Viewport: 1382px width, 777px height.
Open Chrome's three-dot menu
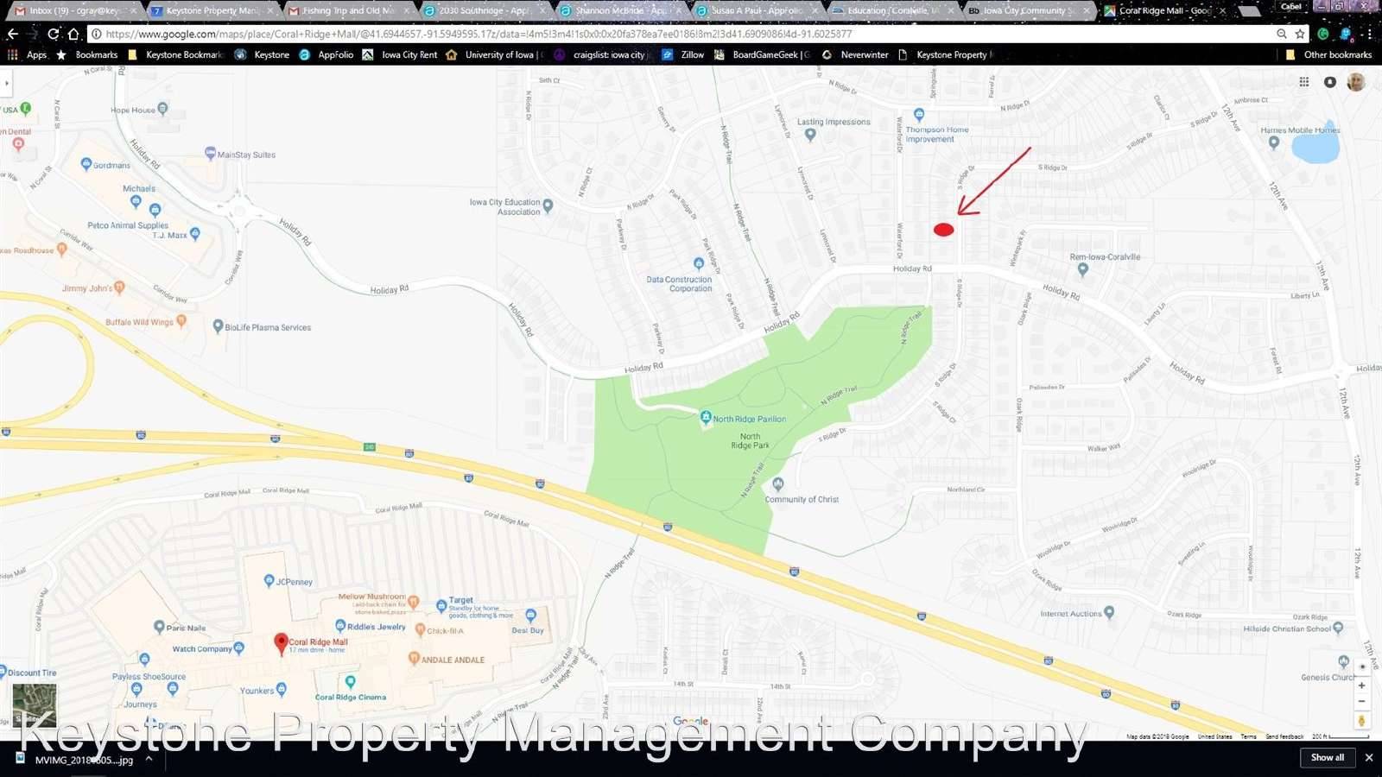click(x=1370, y=34)
